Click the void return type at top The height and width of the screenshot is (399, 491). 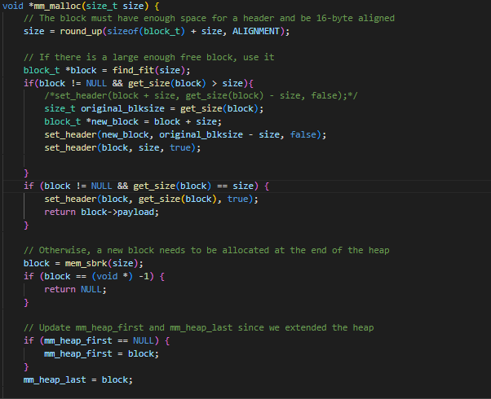pyautogui.click(x=14, y=6)
